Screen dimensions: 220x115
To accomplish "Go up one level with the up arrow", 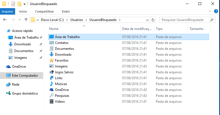I will pos(26,20).
